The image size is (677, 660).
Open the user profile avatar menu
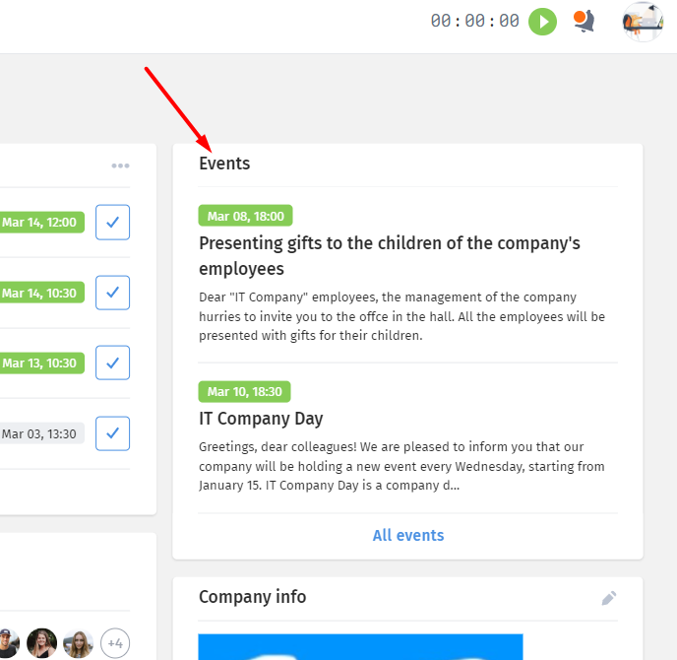643,22
